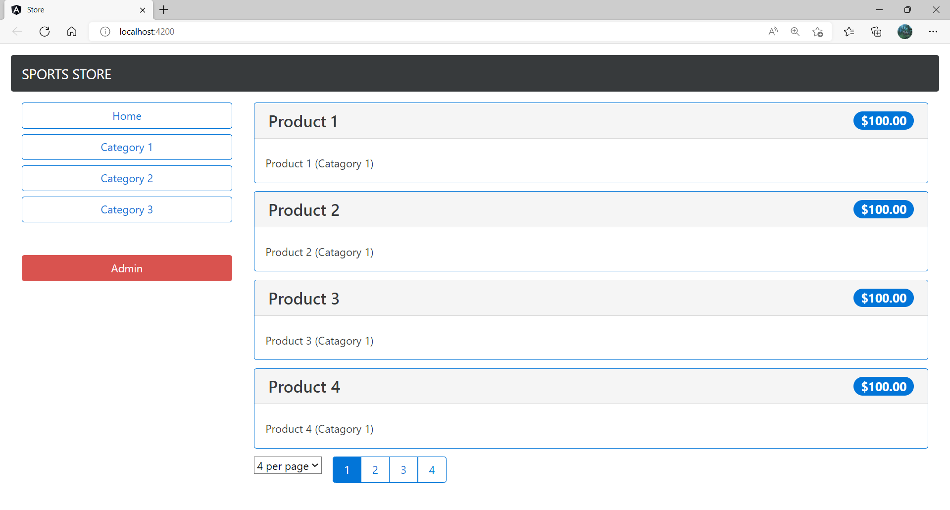Open the red Admin button
This screenshot has width=950, height=510.
(127, 268)
